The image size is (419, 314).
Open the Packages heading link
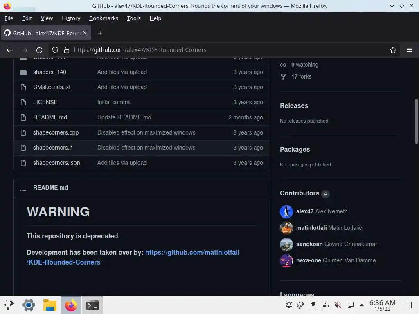tap(295, 150)
